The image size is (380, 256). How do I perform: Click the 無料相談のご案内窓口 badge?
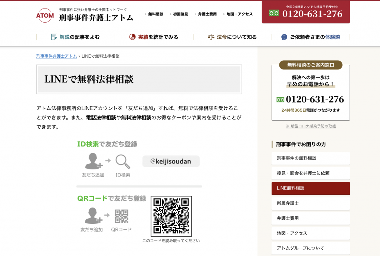(x=311, y=65)
